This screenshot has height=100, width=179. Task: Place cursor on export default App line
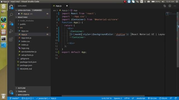(74, 52)
